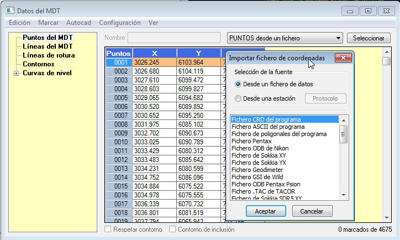Choose Fichero ODB de Nikon
Viewport: 400px width, 240px height.
pyautogui.click(x=285, y=148)
